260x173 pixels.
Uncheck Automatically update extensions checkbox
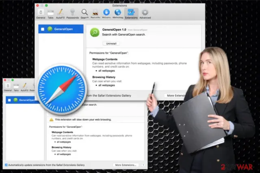6,165
